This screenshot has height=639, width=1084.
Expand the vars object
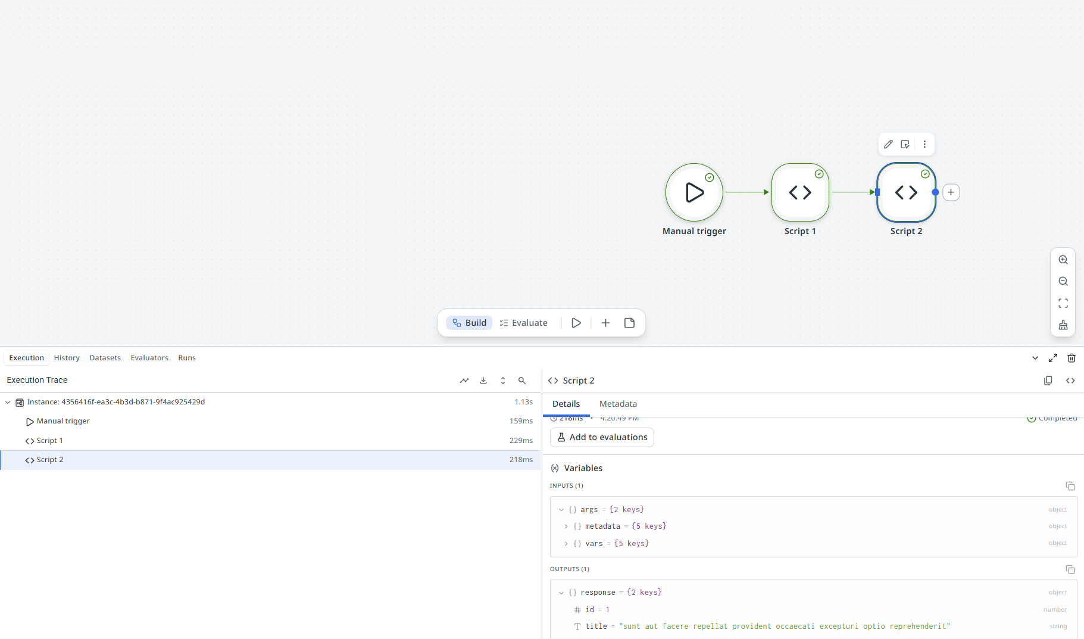click(x=566, y=544)
